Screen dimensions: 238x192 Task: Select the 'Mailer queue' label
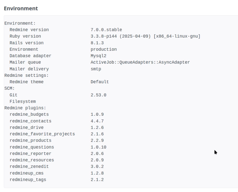25,62
